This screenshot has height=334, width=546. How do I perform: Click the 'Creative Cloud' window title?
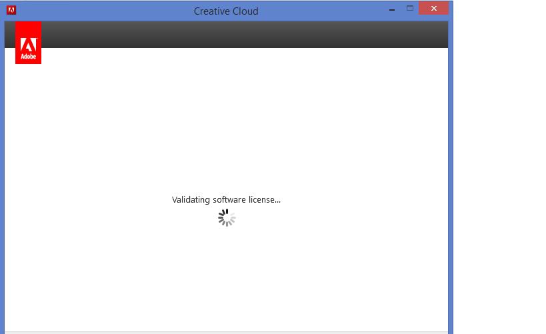point(226,11)
